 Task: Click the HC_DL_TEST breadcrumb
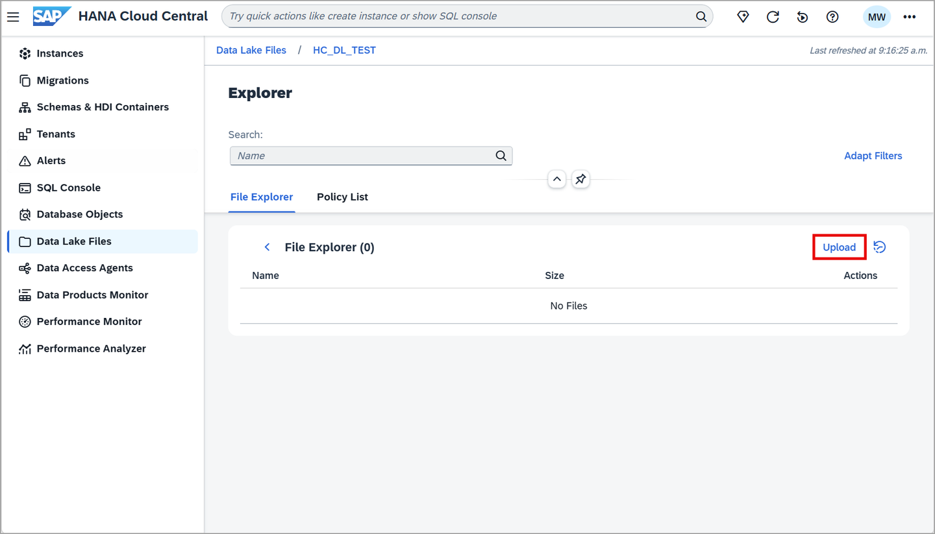[344, 50]
